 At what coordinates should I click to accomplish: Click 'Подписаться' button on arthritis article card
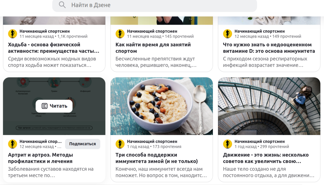(83, 144)
